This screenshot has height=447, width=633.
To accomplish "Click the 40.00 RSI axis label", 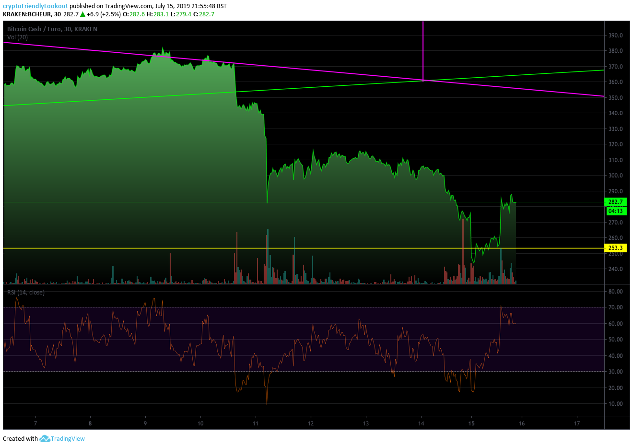I will pos(616,356).
